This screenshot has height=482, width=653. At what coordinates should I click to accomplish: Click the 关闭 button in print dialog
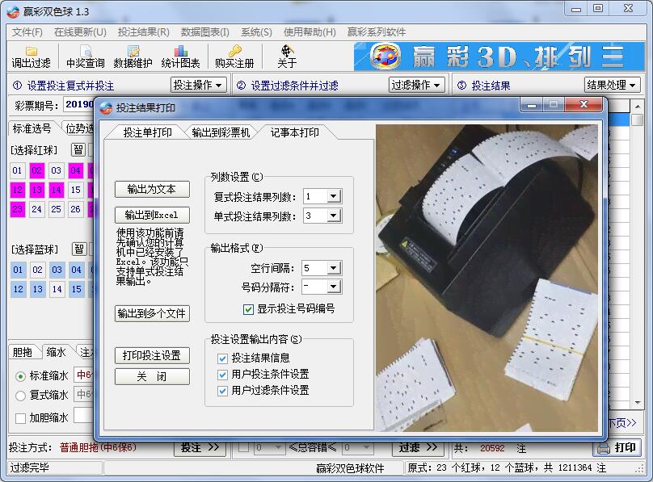tap(151, 375)
